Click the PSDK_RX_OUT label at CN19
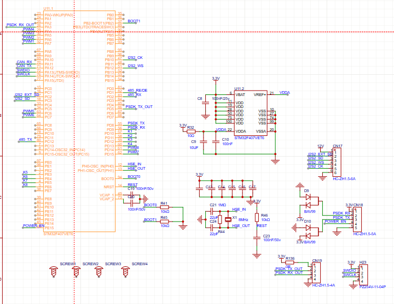Screen dimensions: 394x304 pos(289,273)
